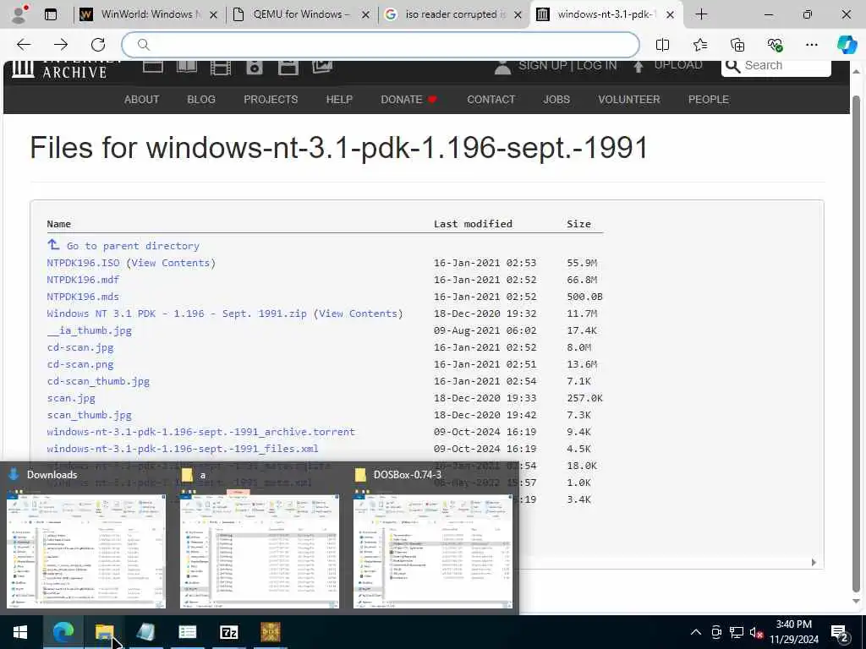
Task: Select the 'a' folder window preview thumbnail
Action: coord(260,551)
